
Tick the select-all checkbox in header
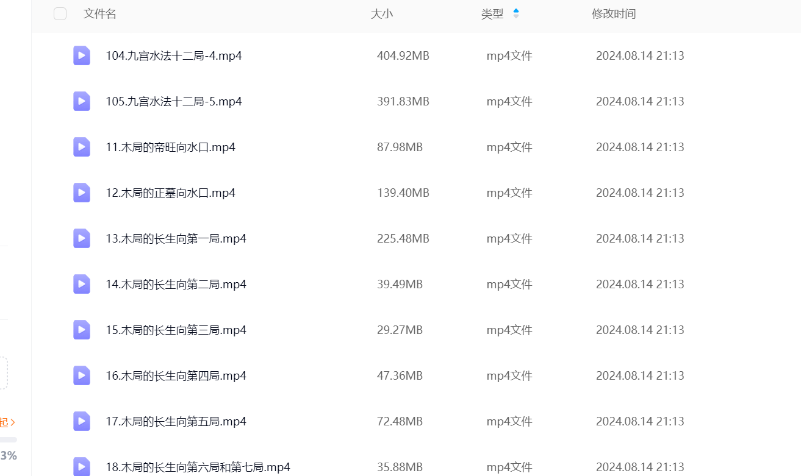(60, 14)
